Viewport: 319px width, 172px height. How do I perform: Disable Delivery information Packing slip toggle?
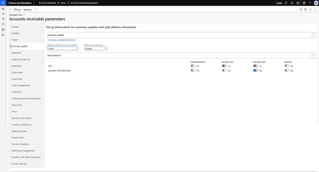tap(255, 70)
